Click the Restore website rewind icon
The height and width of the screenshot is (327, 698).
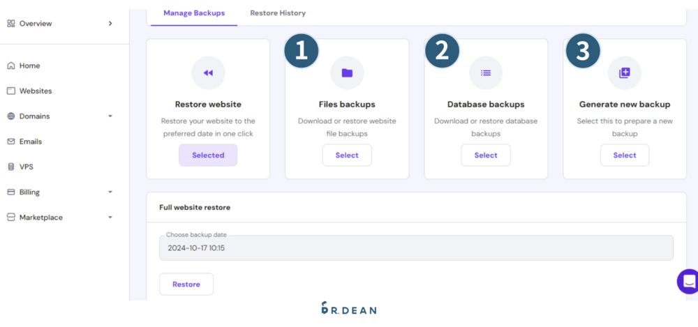pyautogui.click(x=208, y=73)
